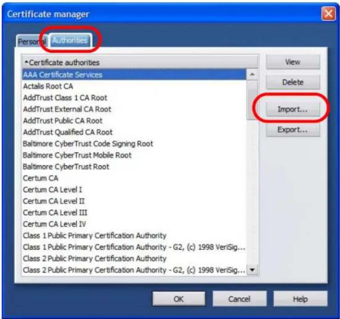
Task: Click the list scrollbar thumb
Action: click(x=252, y=100)
